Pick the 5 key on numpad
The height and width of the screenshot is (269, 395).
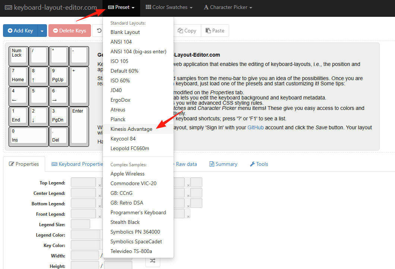[38, 96]
